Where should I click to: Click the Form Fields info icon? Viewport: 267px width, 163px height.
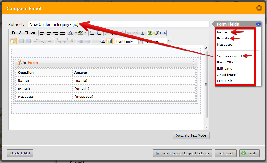tap(258, 24)
